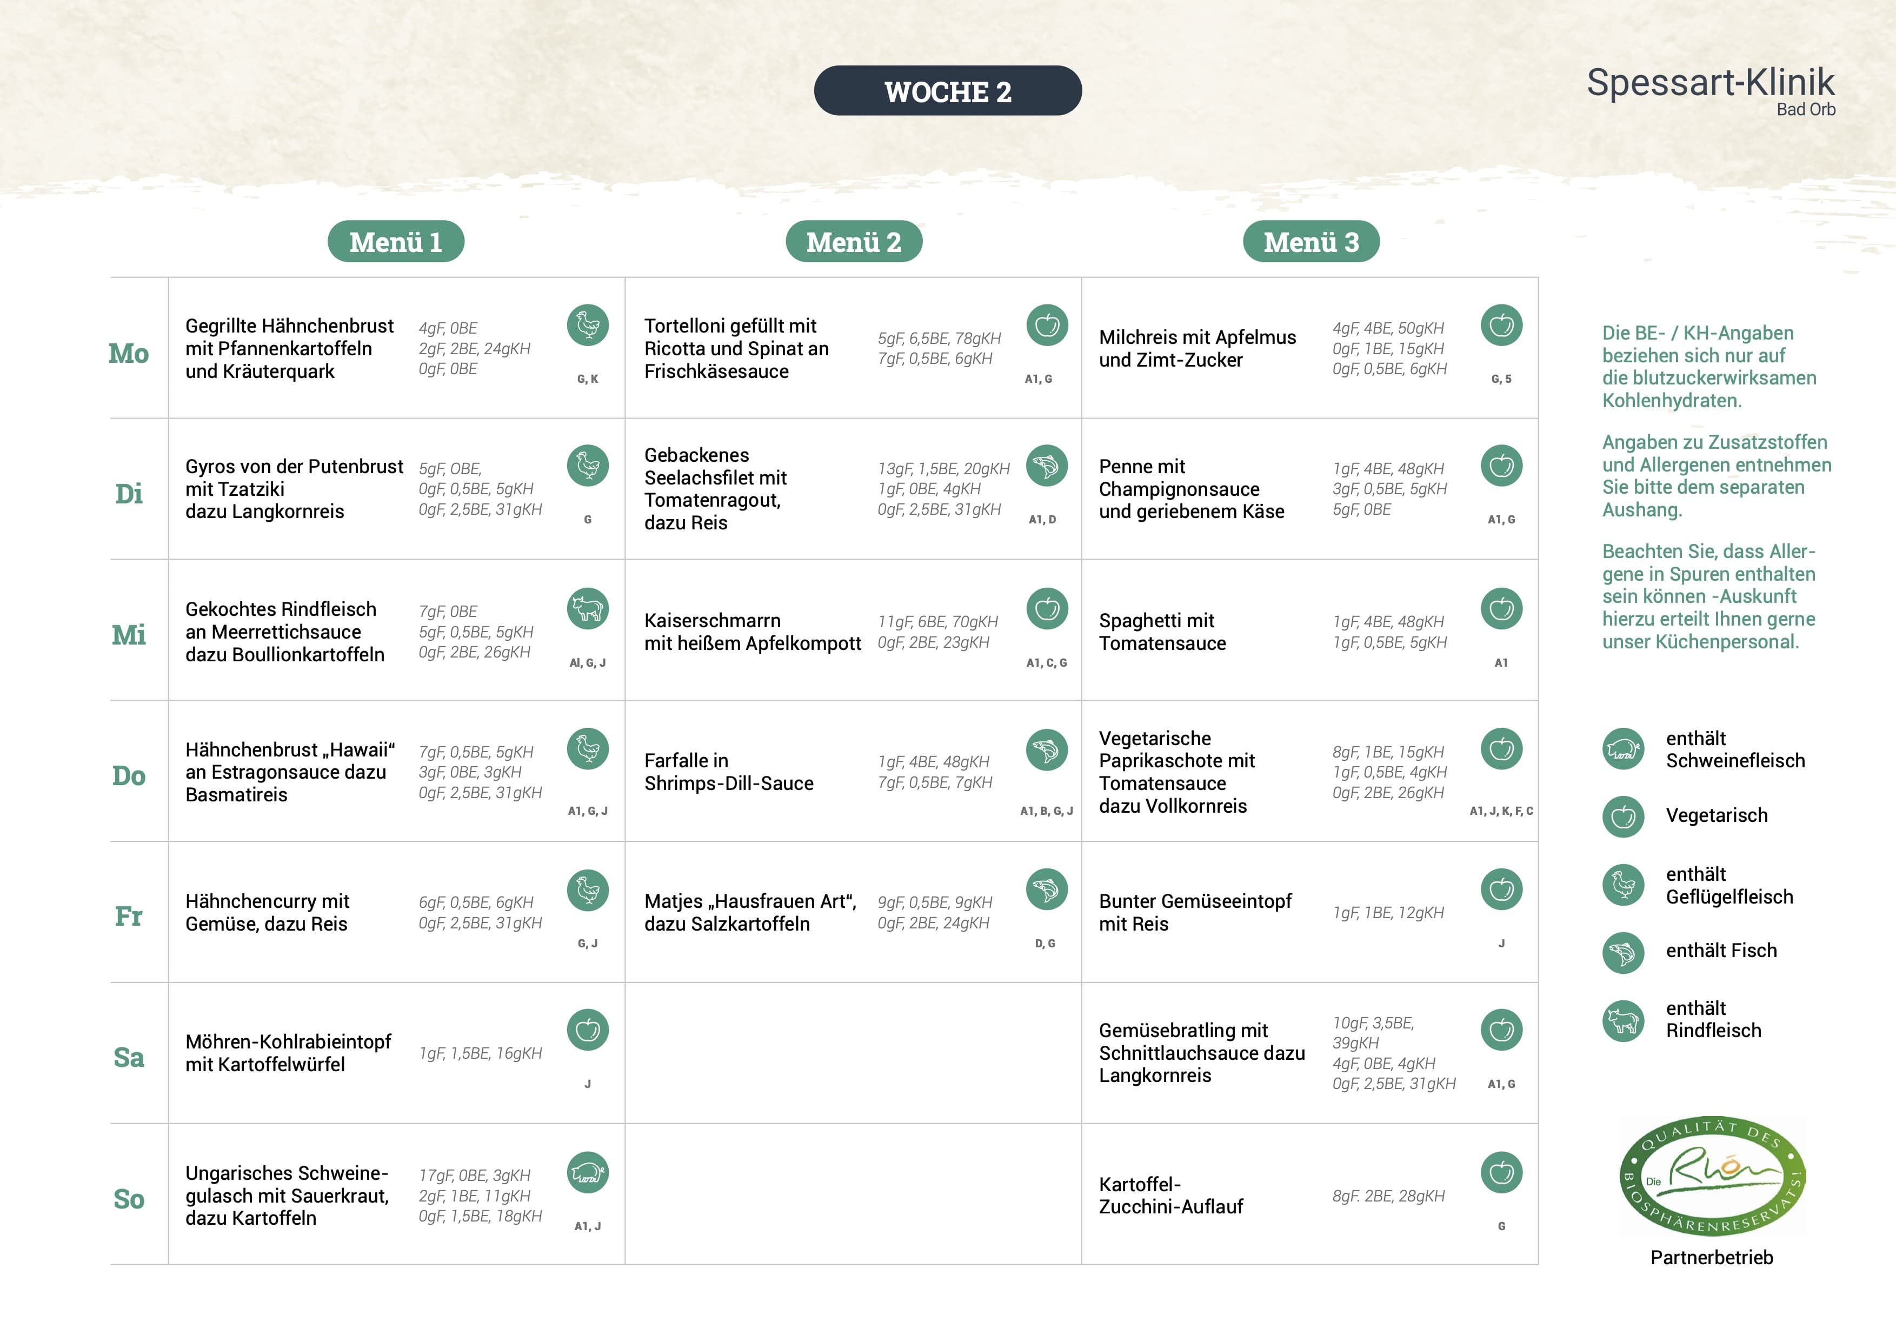Click the fish icon beside Matjes Hausfrauen Art
The height and width of the screenshot is (1341, 1896).
[x=1046, y=889]
